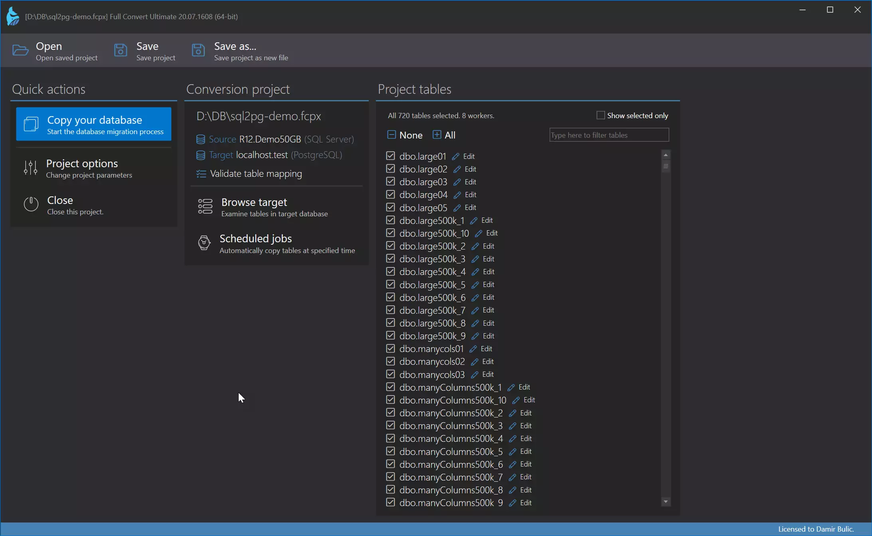Viewport: 872px width, 536px height.
Task: Open the Copy your database action
Action: (93, 124)
